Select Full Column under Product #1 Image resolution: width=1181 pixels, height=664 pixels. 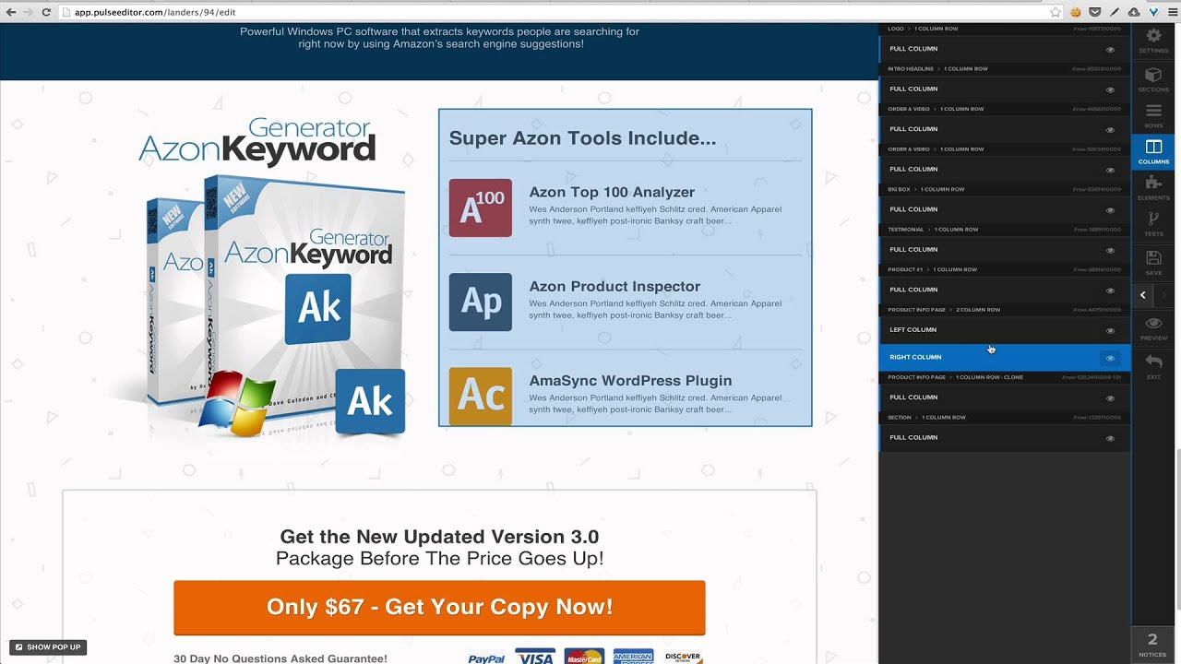pyautogui.click(x=1005, y=290)
